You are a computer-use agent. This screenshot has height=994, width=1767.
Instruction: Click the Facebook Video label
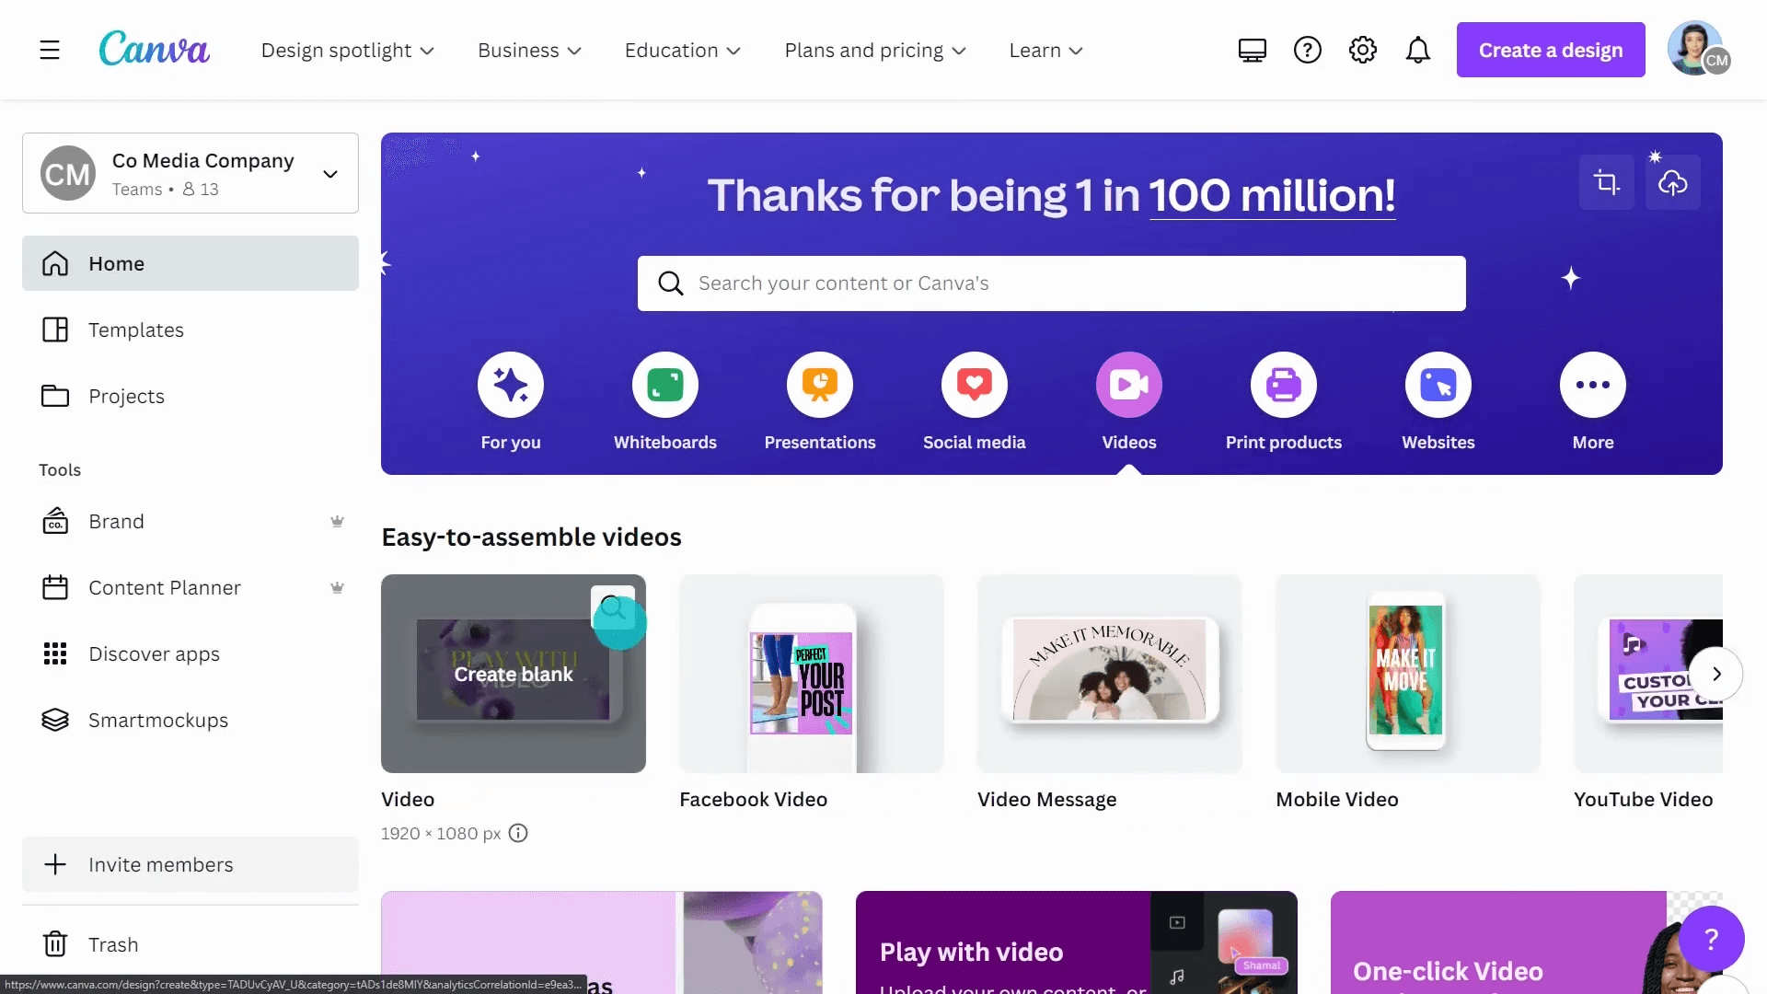coord(753,799)
